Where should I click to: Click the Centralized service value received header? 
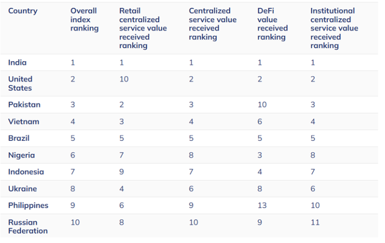[212, 24]
